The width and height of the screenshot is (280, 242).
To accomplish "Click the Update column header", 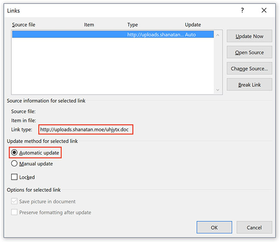I will click(193, 25).
